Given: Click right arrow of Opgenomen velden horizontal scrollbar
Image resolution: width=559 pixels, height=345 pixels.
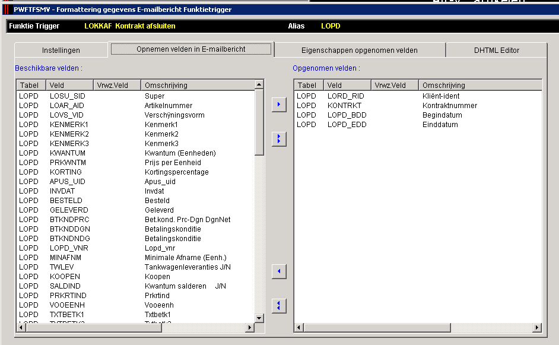Looking at the screenshot, I should pos(537,328).
